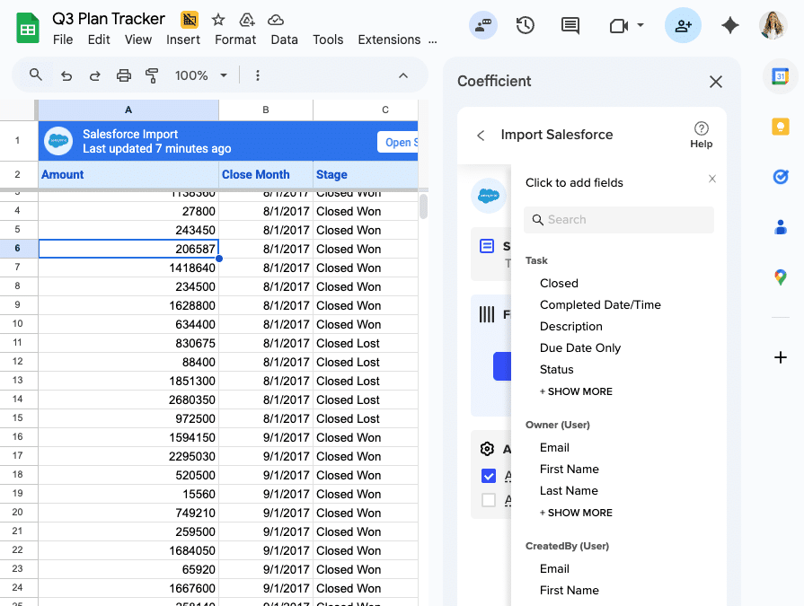Screen dimensions: 804x606
Task: Open Google Keep in side panel
Action: pos(781,127)
